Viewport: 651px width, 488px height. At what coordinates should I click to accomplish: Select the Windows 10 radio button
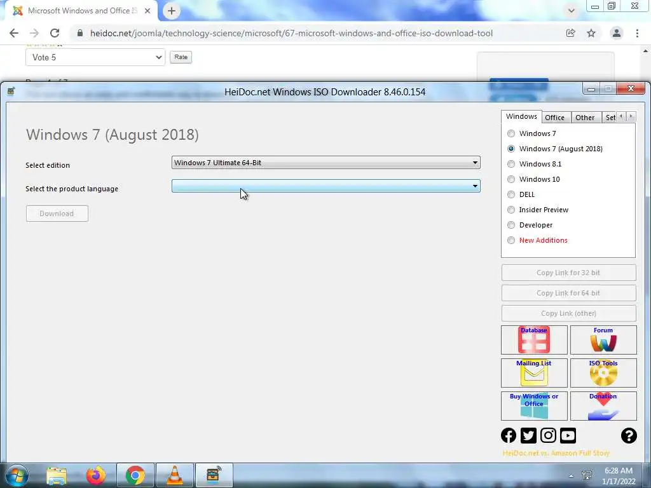[511, 179]
